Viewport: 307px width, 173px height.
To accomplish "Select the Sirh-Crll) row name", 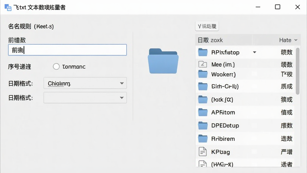I will click(x=225, y=86).
